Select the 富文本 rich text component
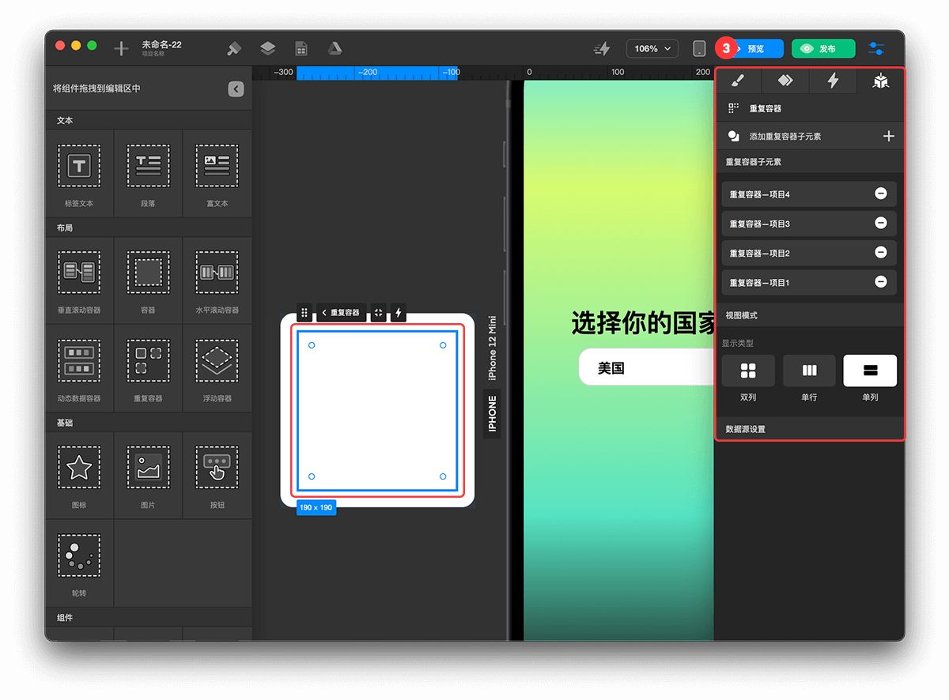 click(217, 174)
